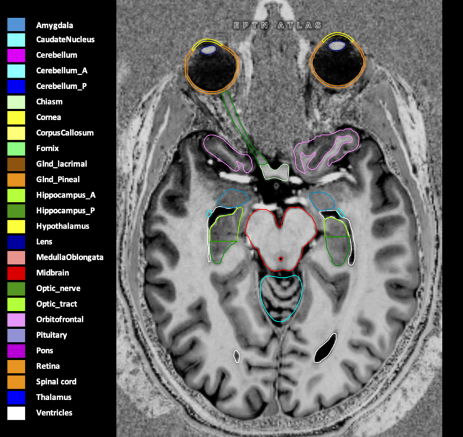Image resolution: width=463 pixels, height=437 pixels.
Task: Click the Orbitofrontal pink swatch
Action: 16,320
